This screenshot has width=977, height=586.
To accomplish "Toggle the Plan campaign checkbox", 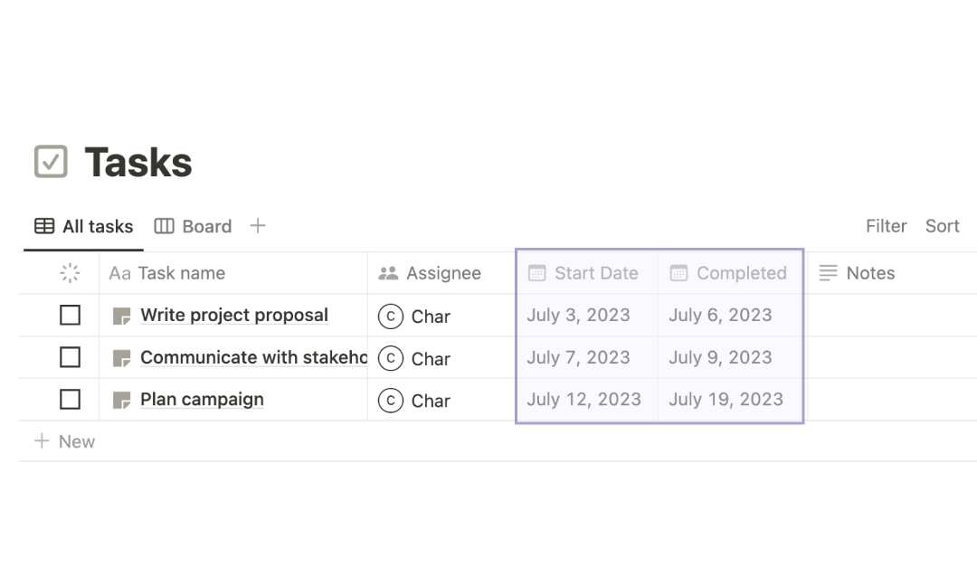I will 70,399.
